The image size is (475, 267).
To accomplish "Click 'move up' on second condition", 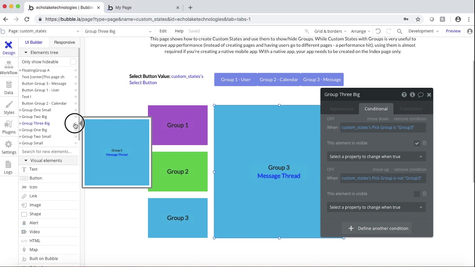I will tap(381, 169).
